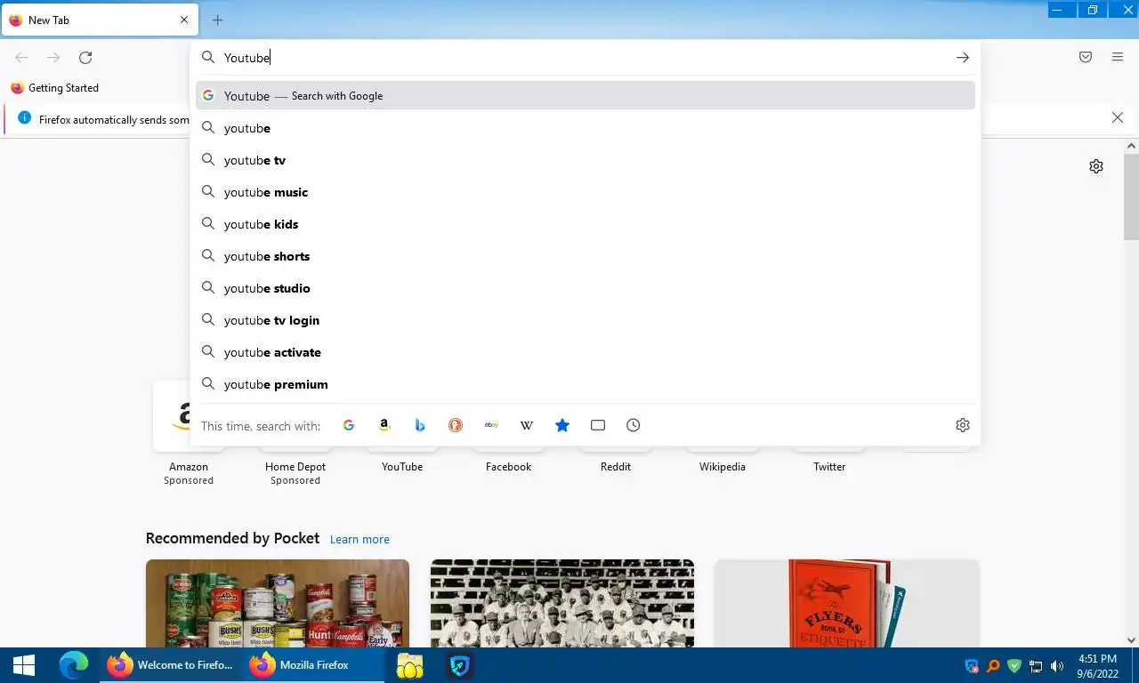The width and height of the screenshot is (1139, 683).
Task: Open File Explorer from taskbar
Action: (x=410, y=665)
